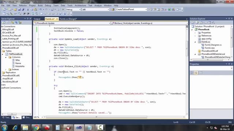Open Windows Start menu orb
This screenshot has height=131, width=234.
[5, 128]
